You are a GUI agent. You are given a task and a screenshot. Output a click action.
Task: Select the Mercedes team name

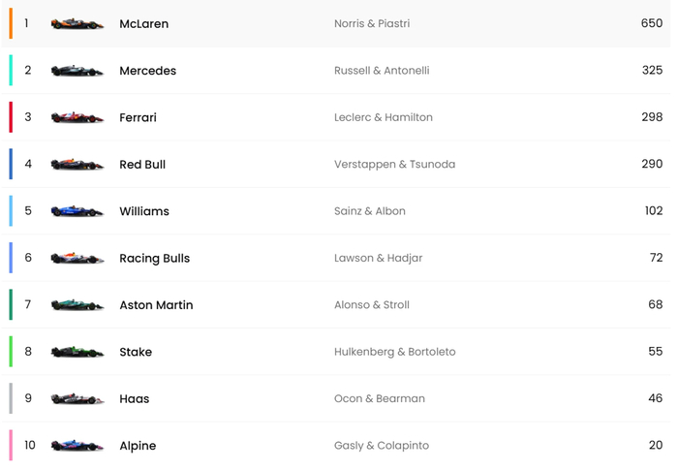[147, 71]
